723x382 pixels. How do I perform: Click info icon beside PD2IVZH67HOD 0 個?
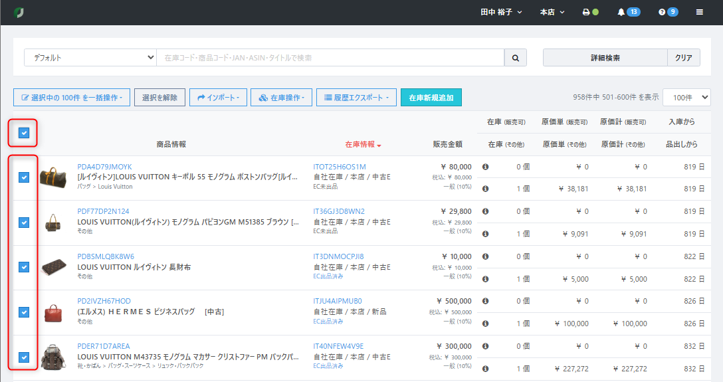pos(485,301)
